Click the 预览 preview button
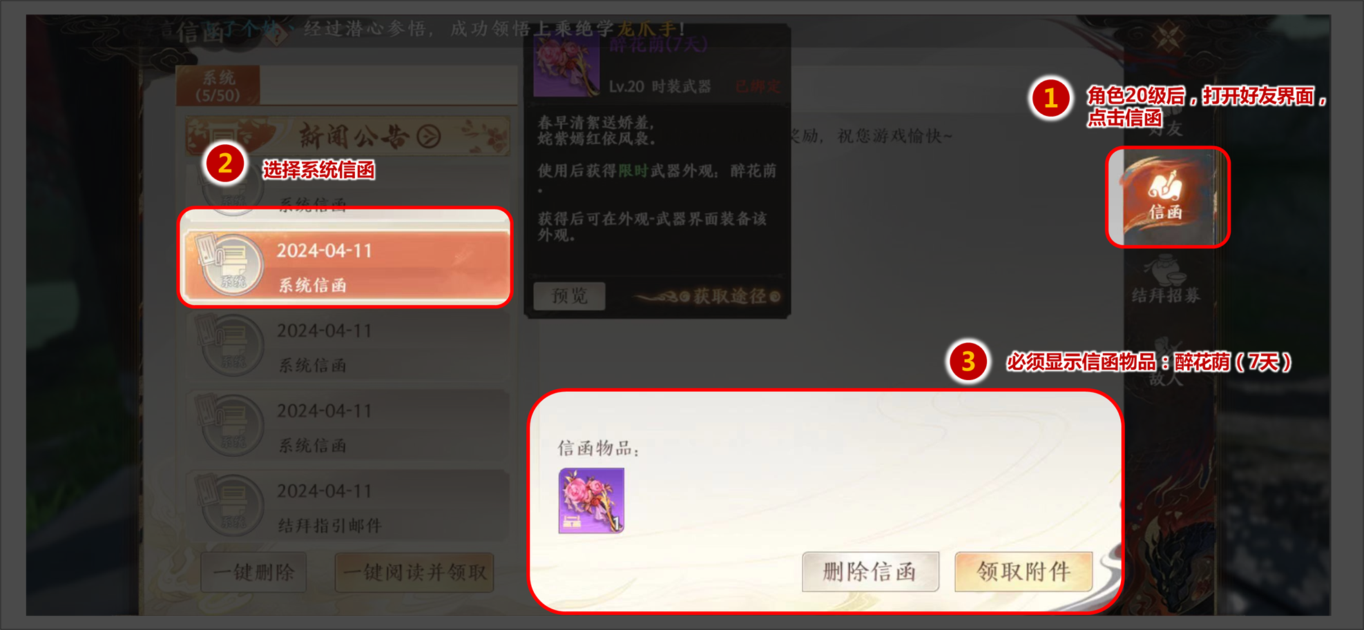1364x630 pixels. (x=570, y=296)
